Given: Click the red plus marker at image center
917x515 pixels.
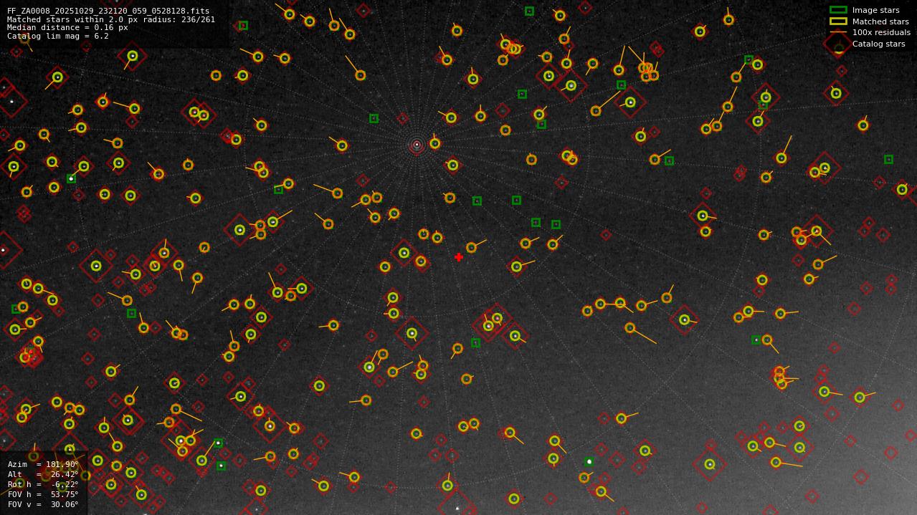Looking at the screenshot, I should point(459,257).
